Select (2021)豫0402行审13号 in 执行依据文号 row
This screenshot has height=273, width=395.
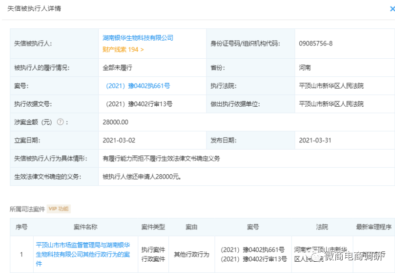pos(139,104)
